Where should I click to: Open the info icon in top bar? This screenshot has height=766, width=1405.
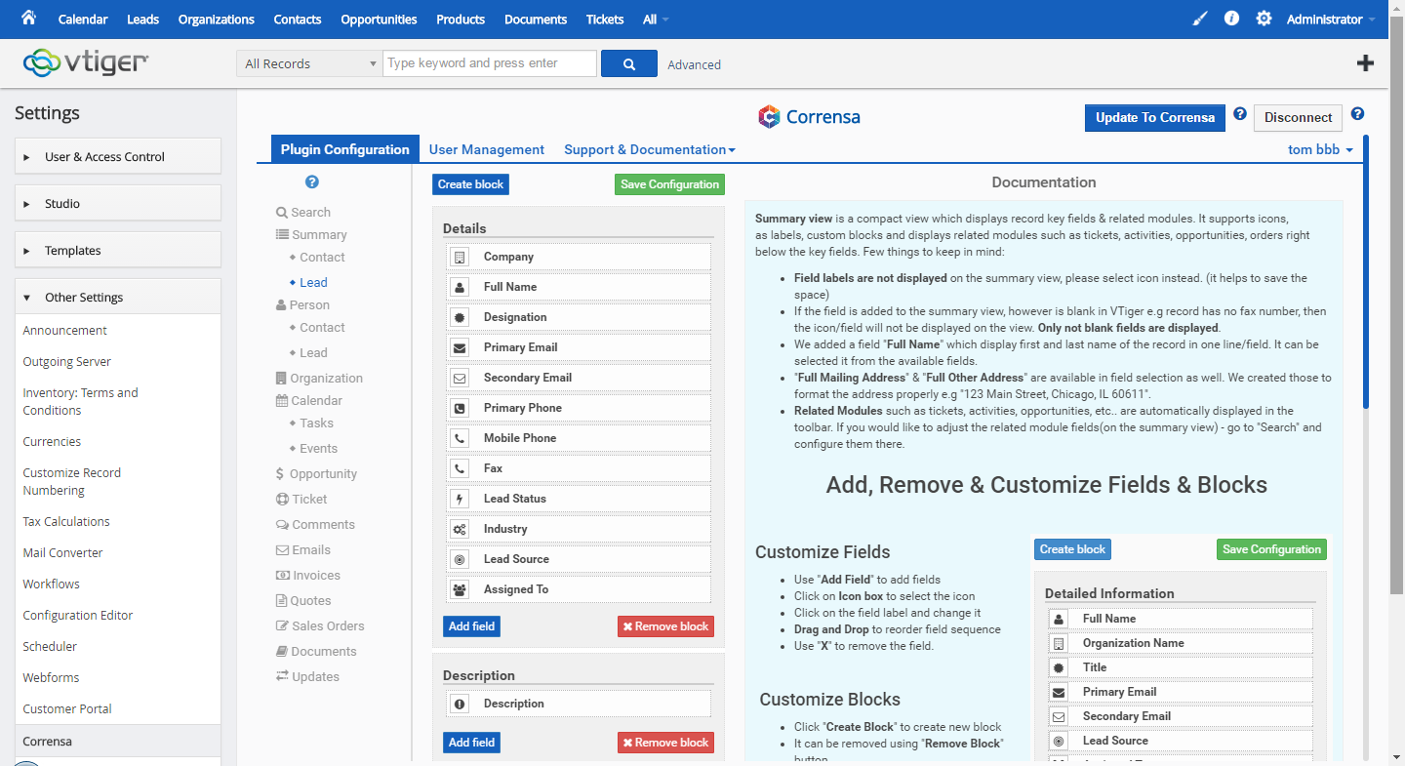click(x=1231, y=18)
